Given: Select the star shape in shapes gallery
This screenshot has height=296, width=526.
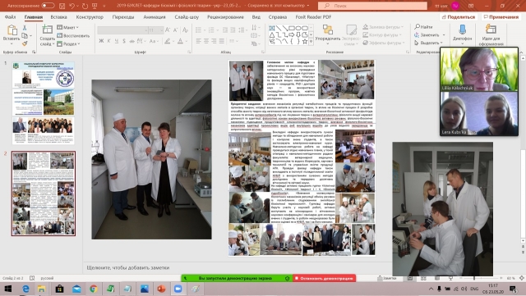Looking at the screenshot, I should click(x=305, y=42).
